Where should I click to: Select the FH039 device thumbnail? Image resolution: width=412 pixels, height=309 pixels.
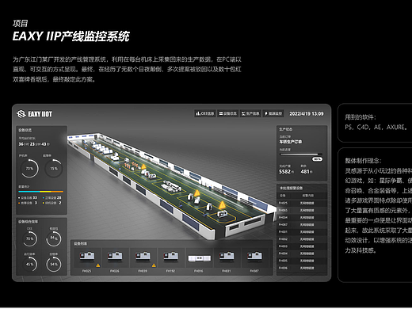[x=143, y=256]
